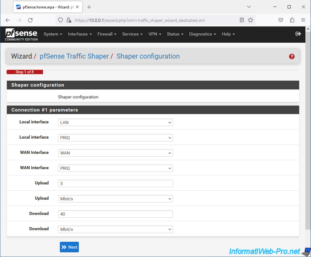Open the Firefox hamburger menu
The width and height of the screenshot is (311, 257).
[303, 20]
